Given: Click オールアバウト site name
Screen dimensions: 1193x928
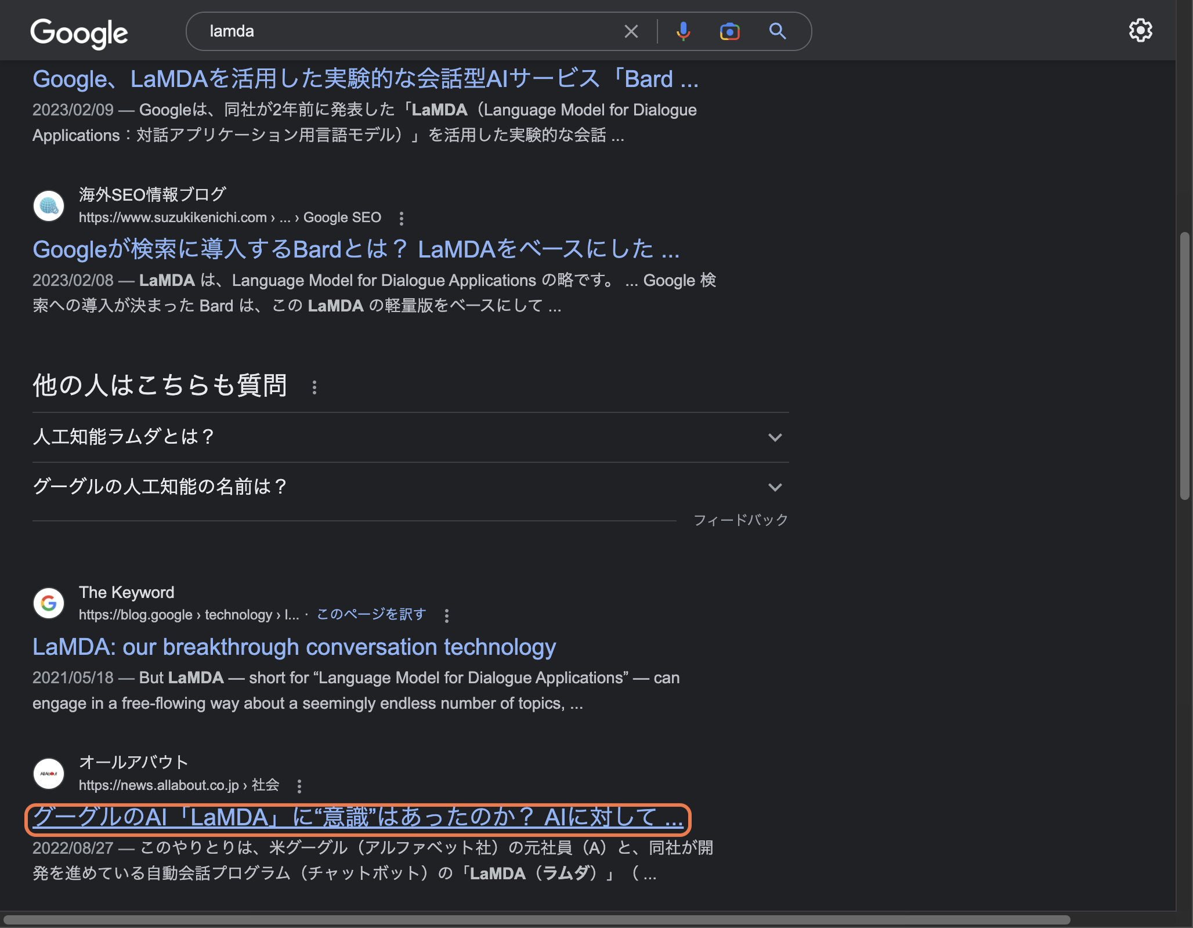Looking at the screenshot, I should (133, 762).
